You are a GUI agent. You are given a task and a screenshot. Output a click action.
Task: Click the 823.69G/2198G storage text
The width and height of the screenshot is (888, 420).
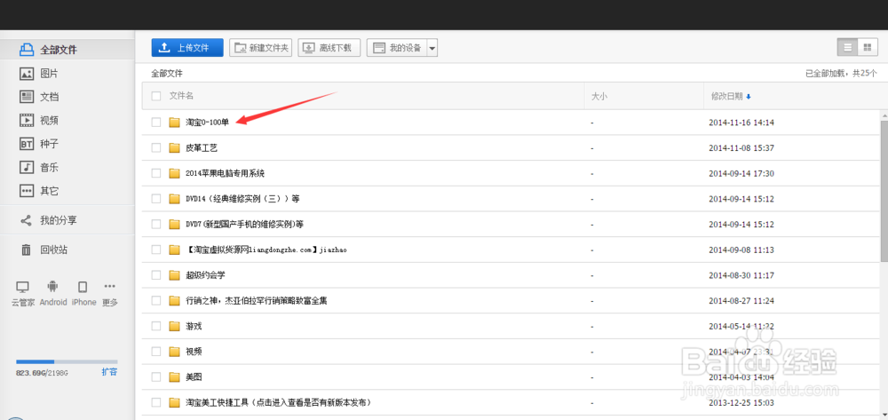tap(42, 372)
